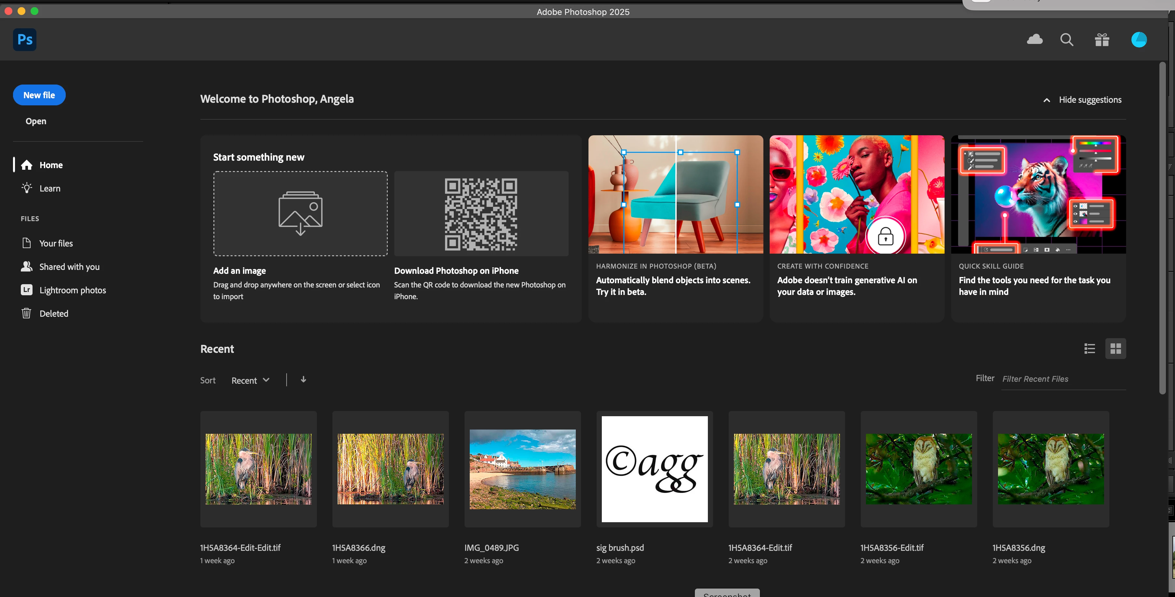Click the New file button
Image resolution: width=1175 pixels, height=597 pixels.
coord(39,95)
